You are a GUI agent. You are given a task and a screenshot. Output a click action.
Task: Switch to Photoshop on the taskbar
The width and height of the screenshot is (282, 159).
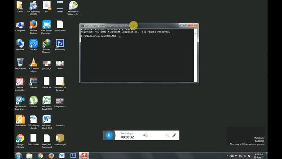73,155
